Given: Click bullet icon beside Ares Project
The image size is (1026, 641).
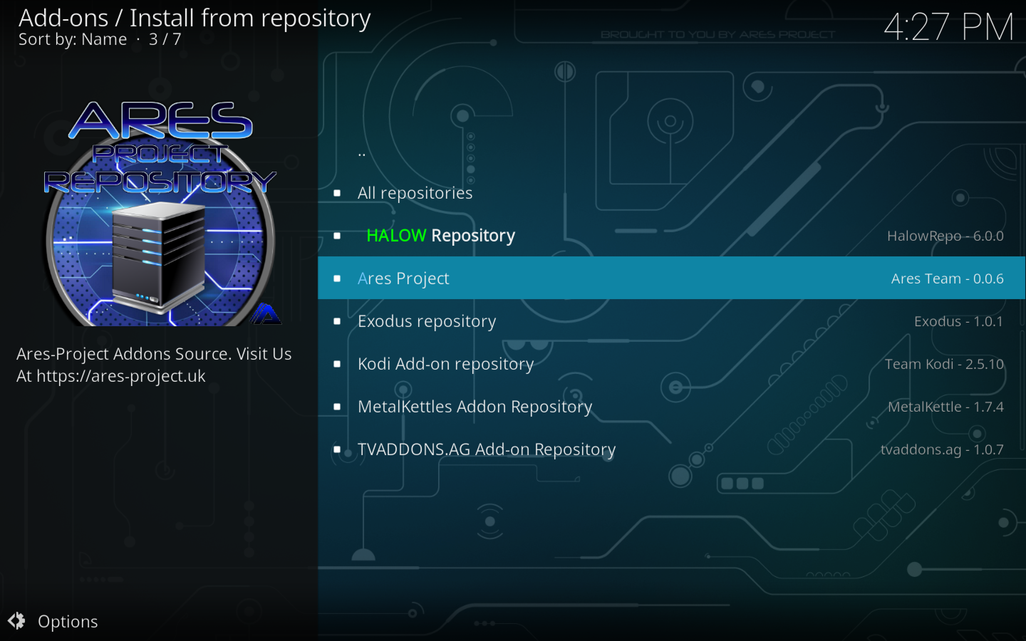Looking at the screenshot, I should pyautogui.click(x=337, y=278).
